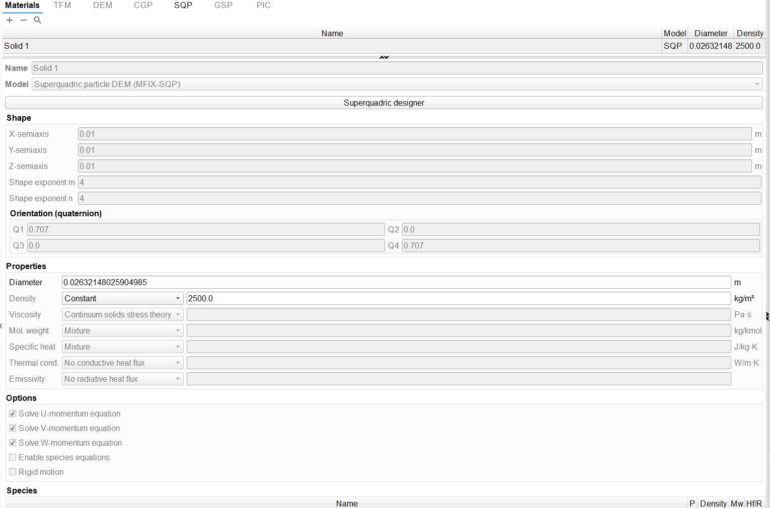Open the Density Constant dropdown
The height and width of the screenshot is (508, 770).
coord(122,298)
